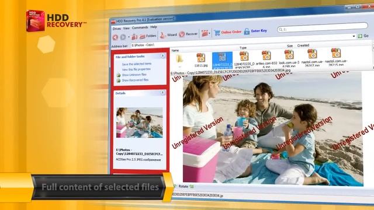Select the look.com.ua file icon
The width and height of the screenshot is (374, 210).
pyautogui.click(x=289, y=54)
